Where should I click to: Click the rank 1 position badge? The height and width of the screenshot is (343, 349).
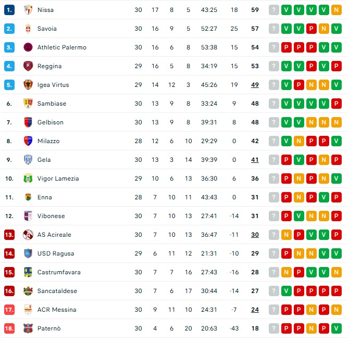[x=9, y=10]
